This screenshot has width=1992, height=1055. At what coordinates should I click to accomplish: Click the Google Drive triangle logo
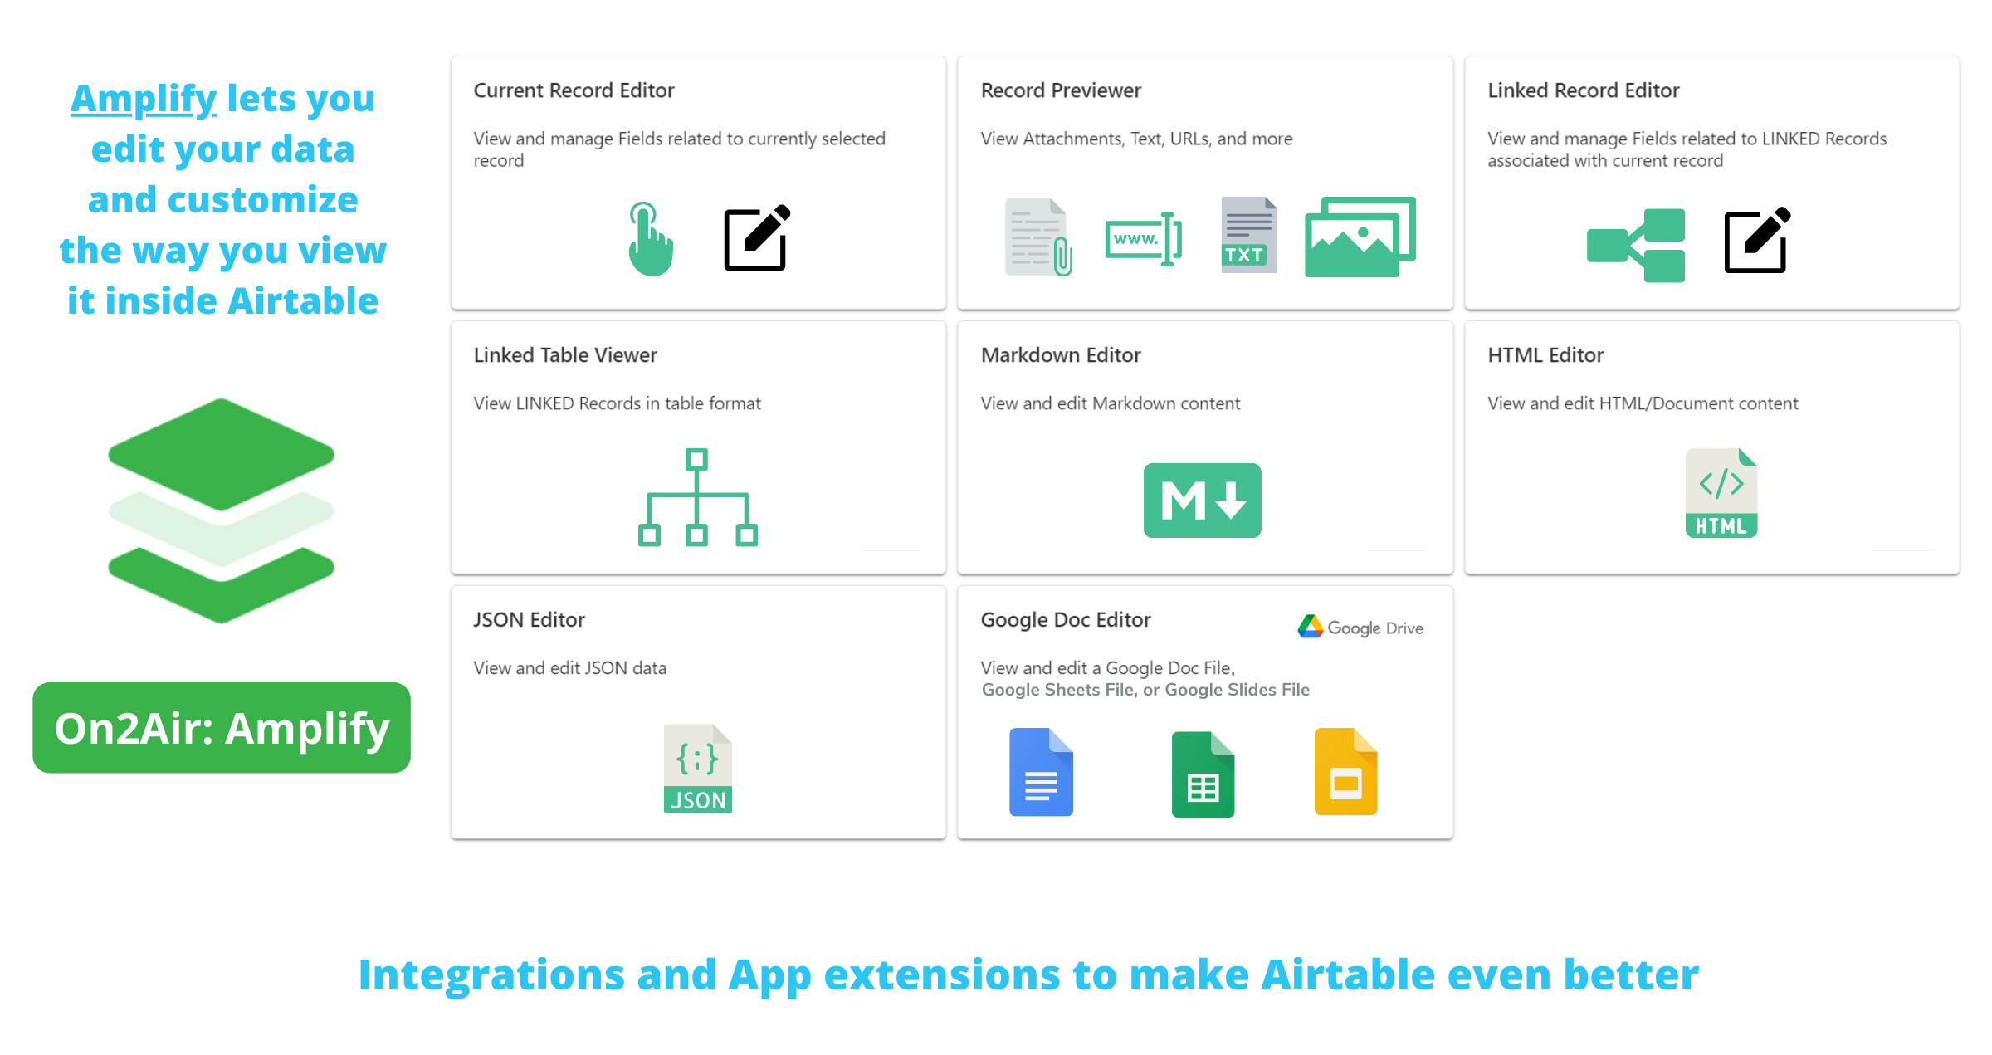click(1310, 627)
